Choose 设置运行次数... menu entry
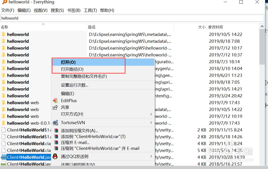The width and height of the screenshot is (268, 169). 103,85
